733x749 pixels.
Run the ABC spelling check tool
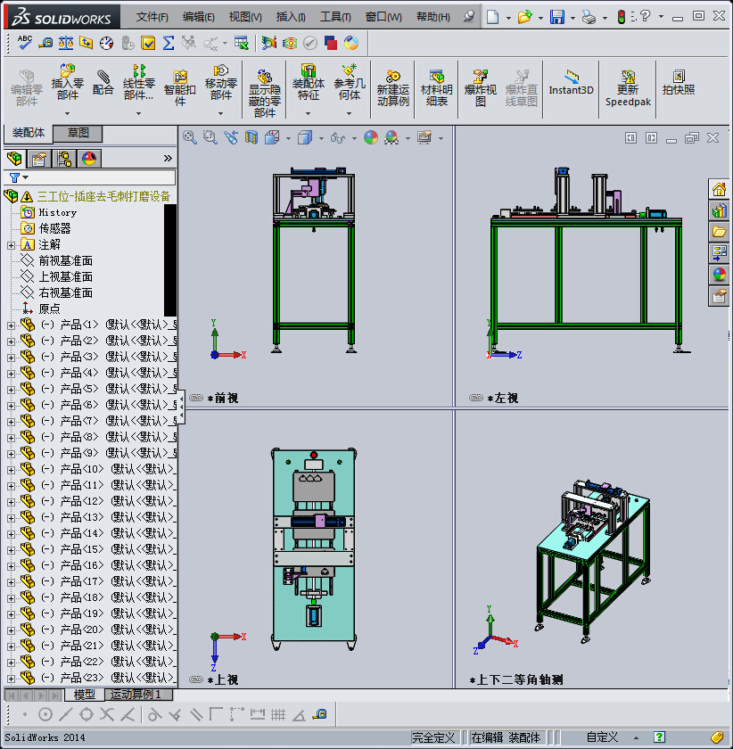coord(24,43)
